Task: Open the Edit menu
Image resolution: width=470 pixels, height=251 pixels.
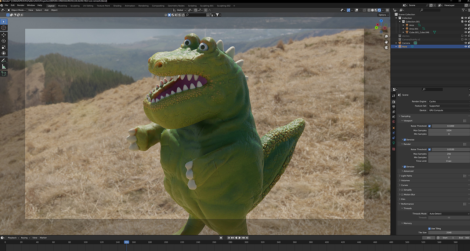Action: point(13,5)
